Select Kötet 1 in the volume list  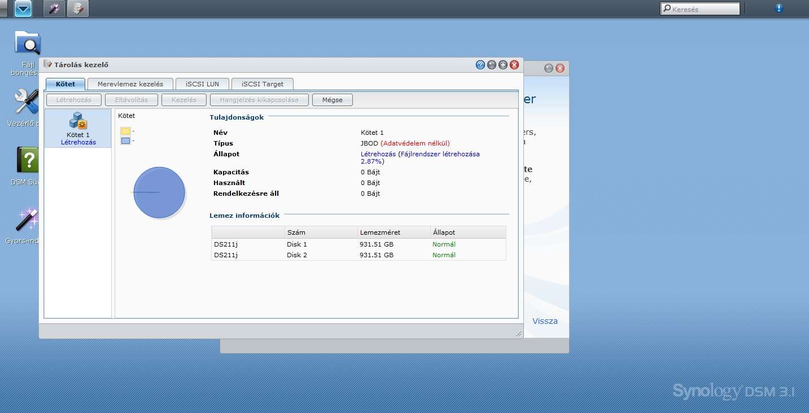[78, 128]
